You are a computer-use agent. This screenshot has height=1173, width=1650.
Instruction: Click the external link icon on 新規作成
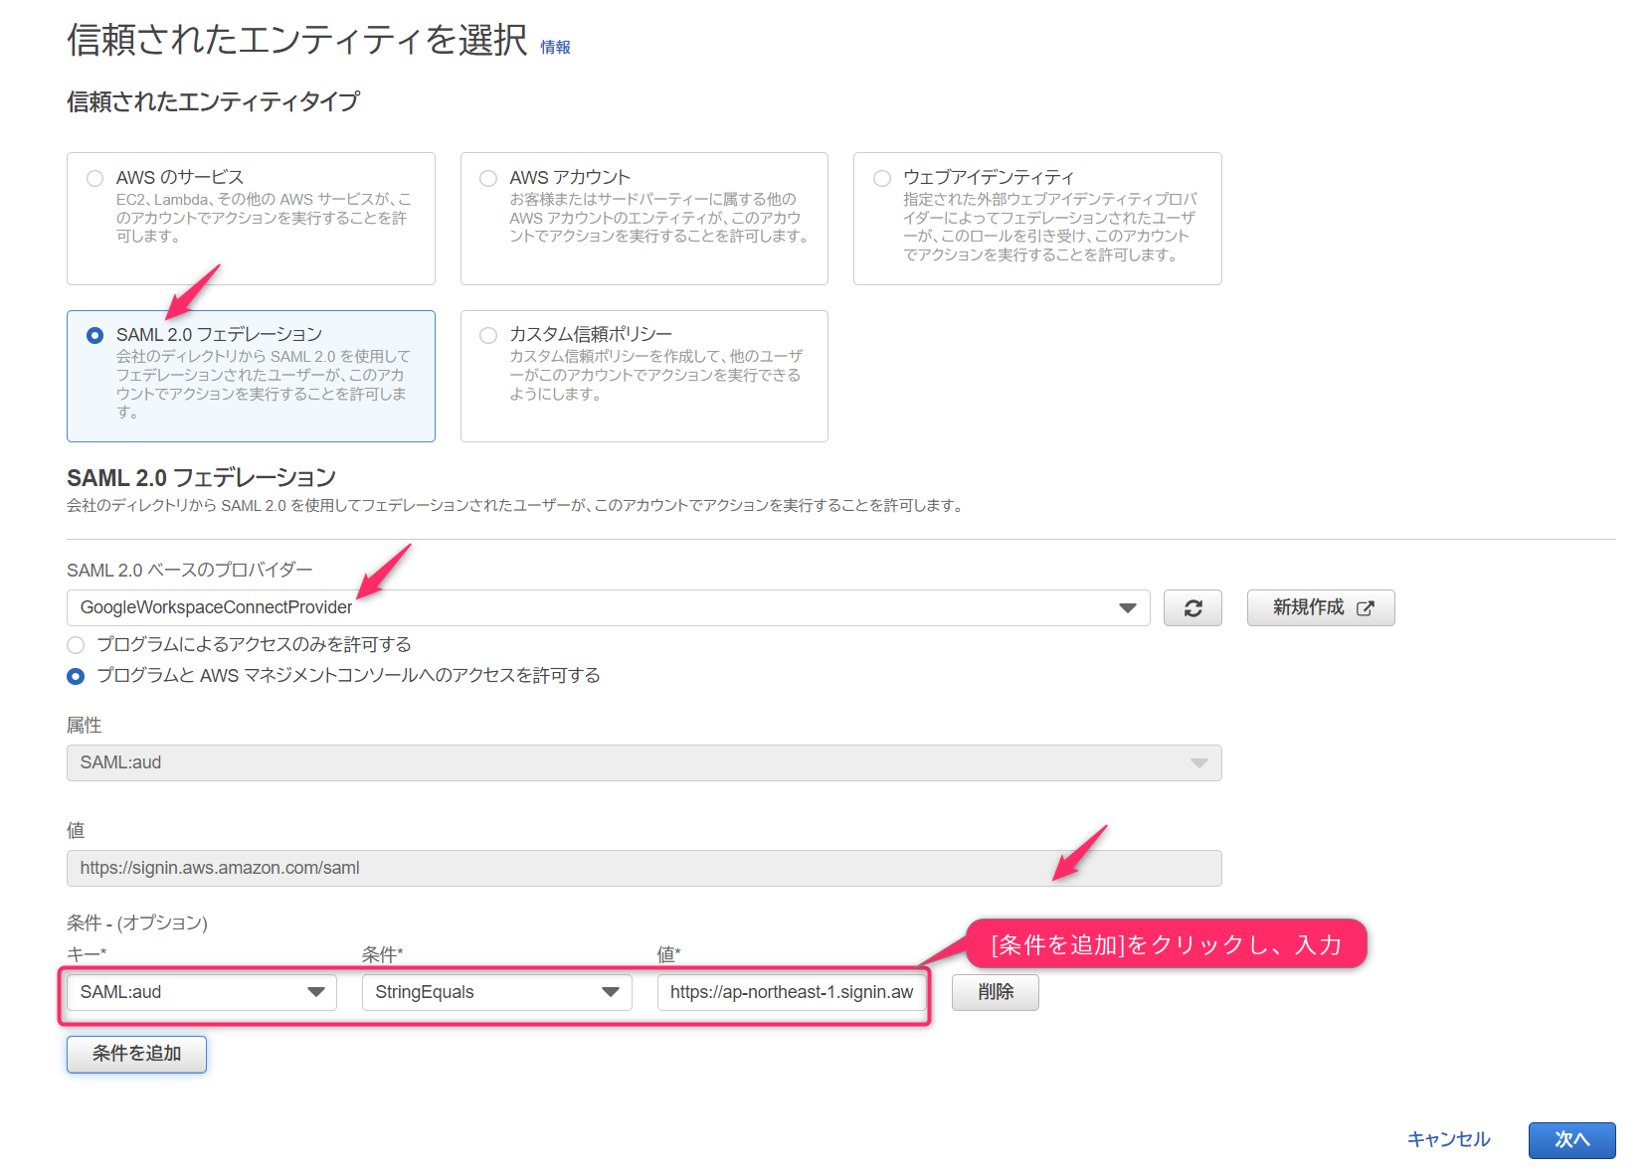point(1366,608)
